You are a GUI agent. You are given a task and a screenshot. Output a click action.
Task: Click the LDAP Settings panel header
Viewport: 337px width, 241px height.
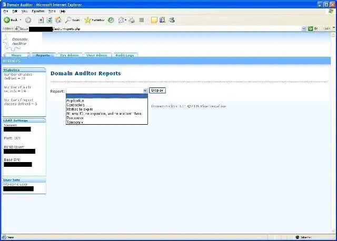tap(24, 120)
